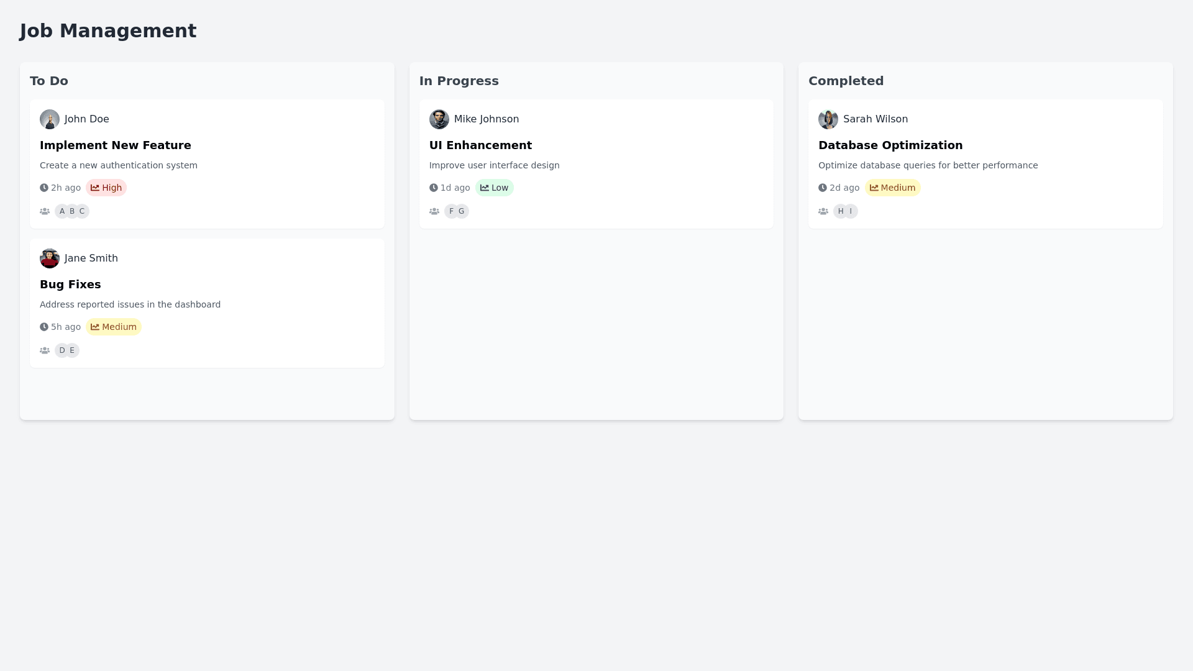Click the clock icon beside 1d ago
The height and width of the screenshot is (671, 1193).
coord(434,188)
